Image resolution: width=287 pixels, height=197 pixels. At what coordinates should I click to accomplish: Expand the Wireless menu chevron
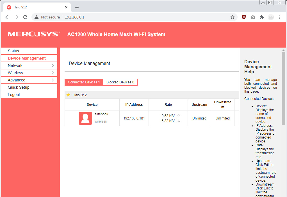(53, 73)
